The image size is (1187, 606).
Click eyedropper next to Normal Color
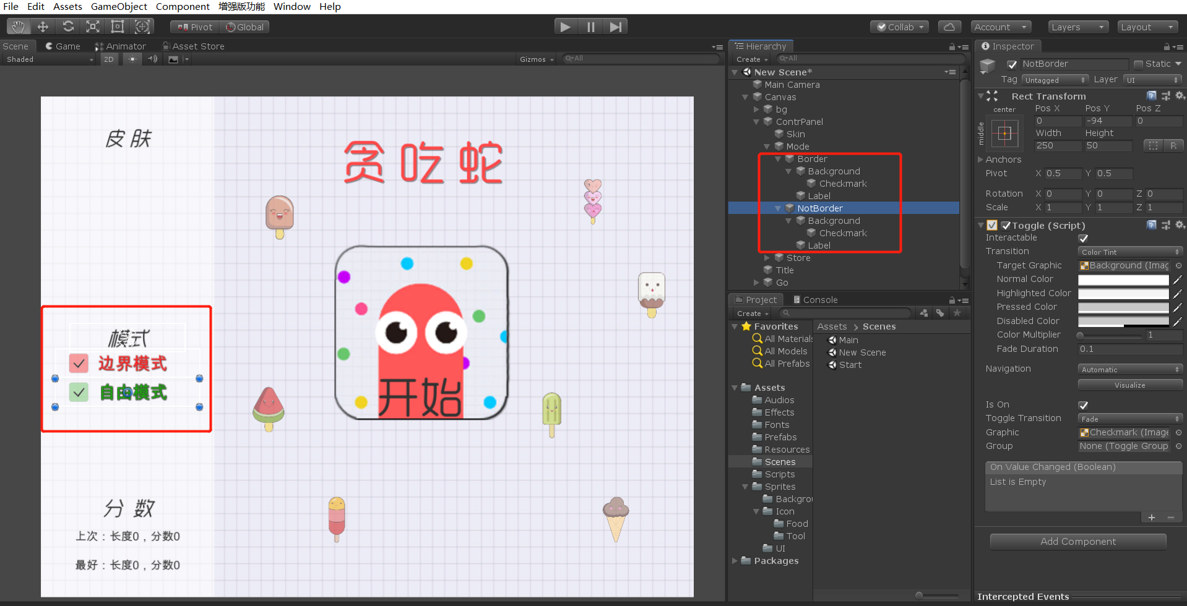click(x=1178, y=280)
